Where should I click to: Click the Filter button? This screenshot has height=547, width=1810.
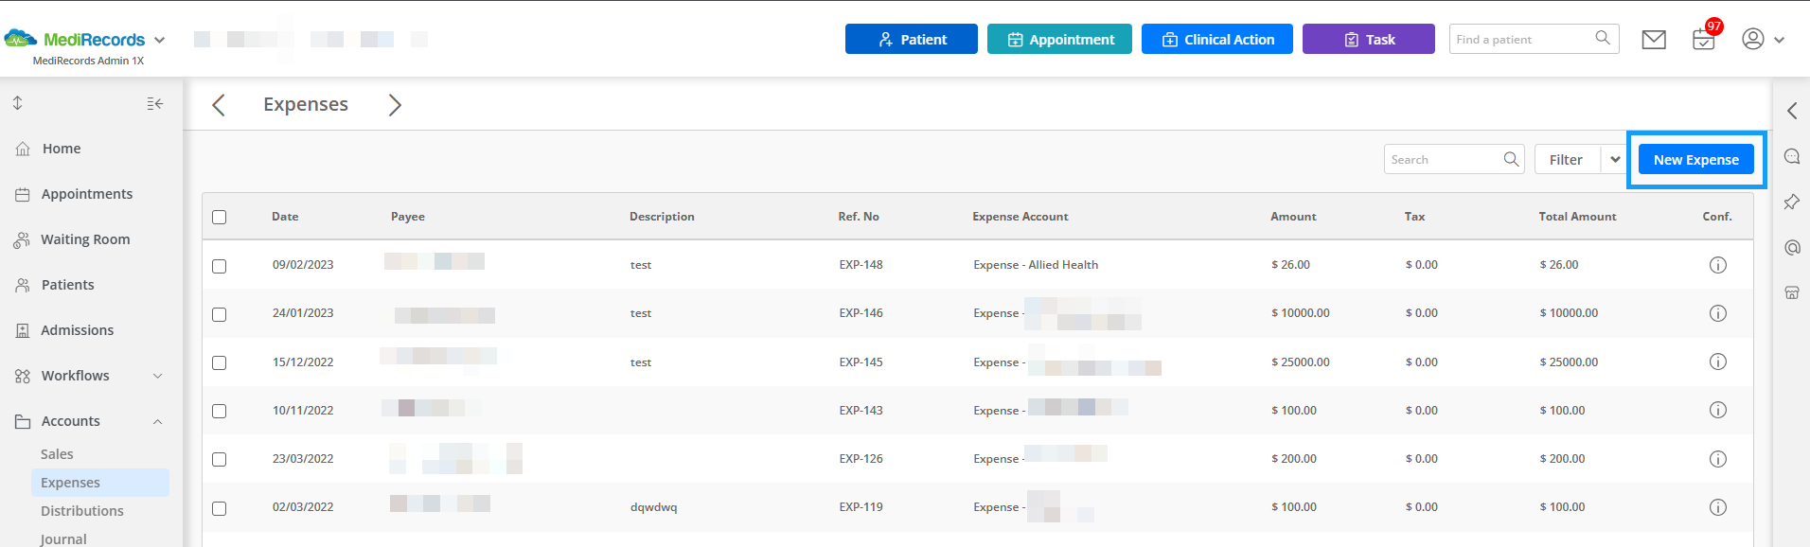point(1568,159)
